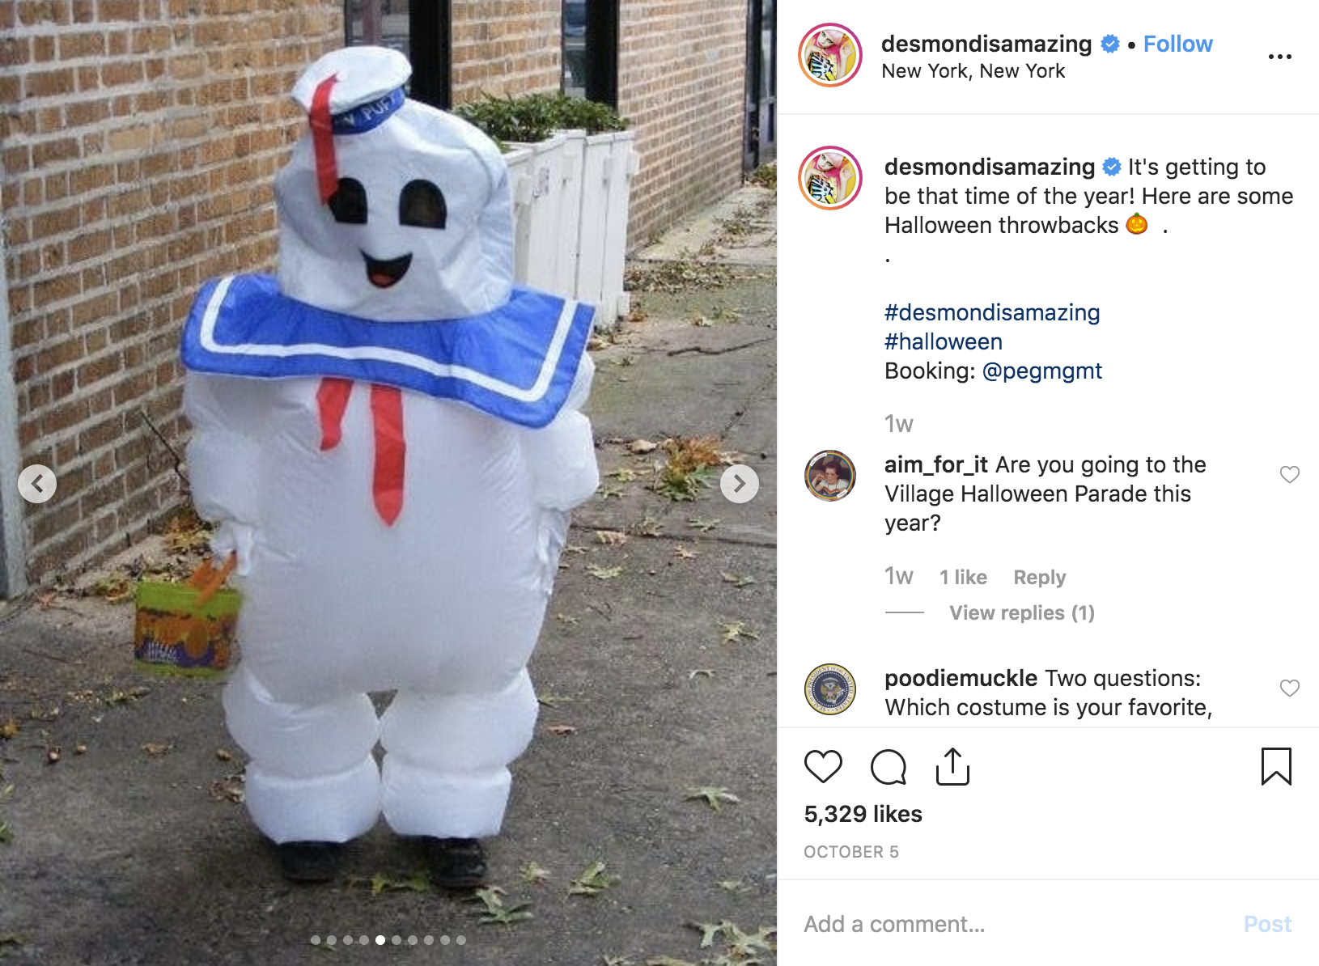The width and height of the screenshot is (1319, 966).
Task: Go to previous photo with the left arrow
Action: point(37,484)
